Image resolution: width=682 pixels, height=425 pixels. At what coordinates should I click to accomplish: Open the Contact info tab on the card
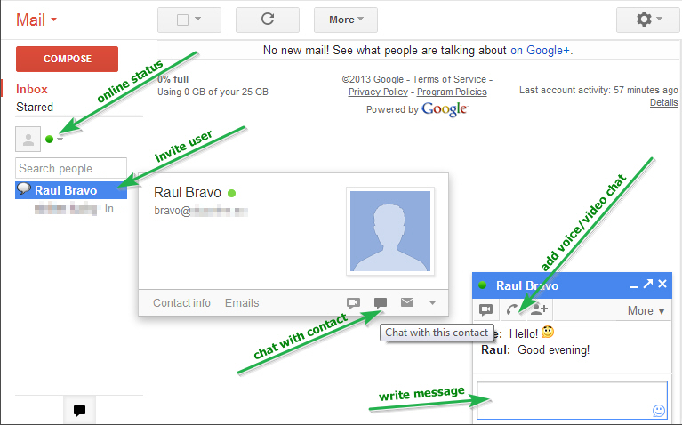[181, 303]
